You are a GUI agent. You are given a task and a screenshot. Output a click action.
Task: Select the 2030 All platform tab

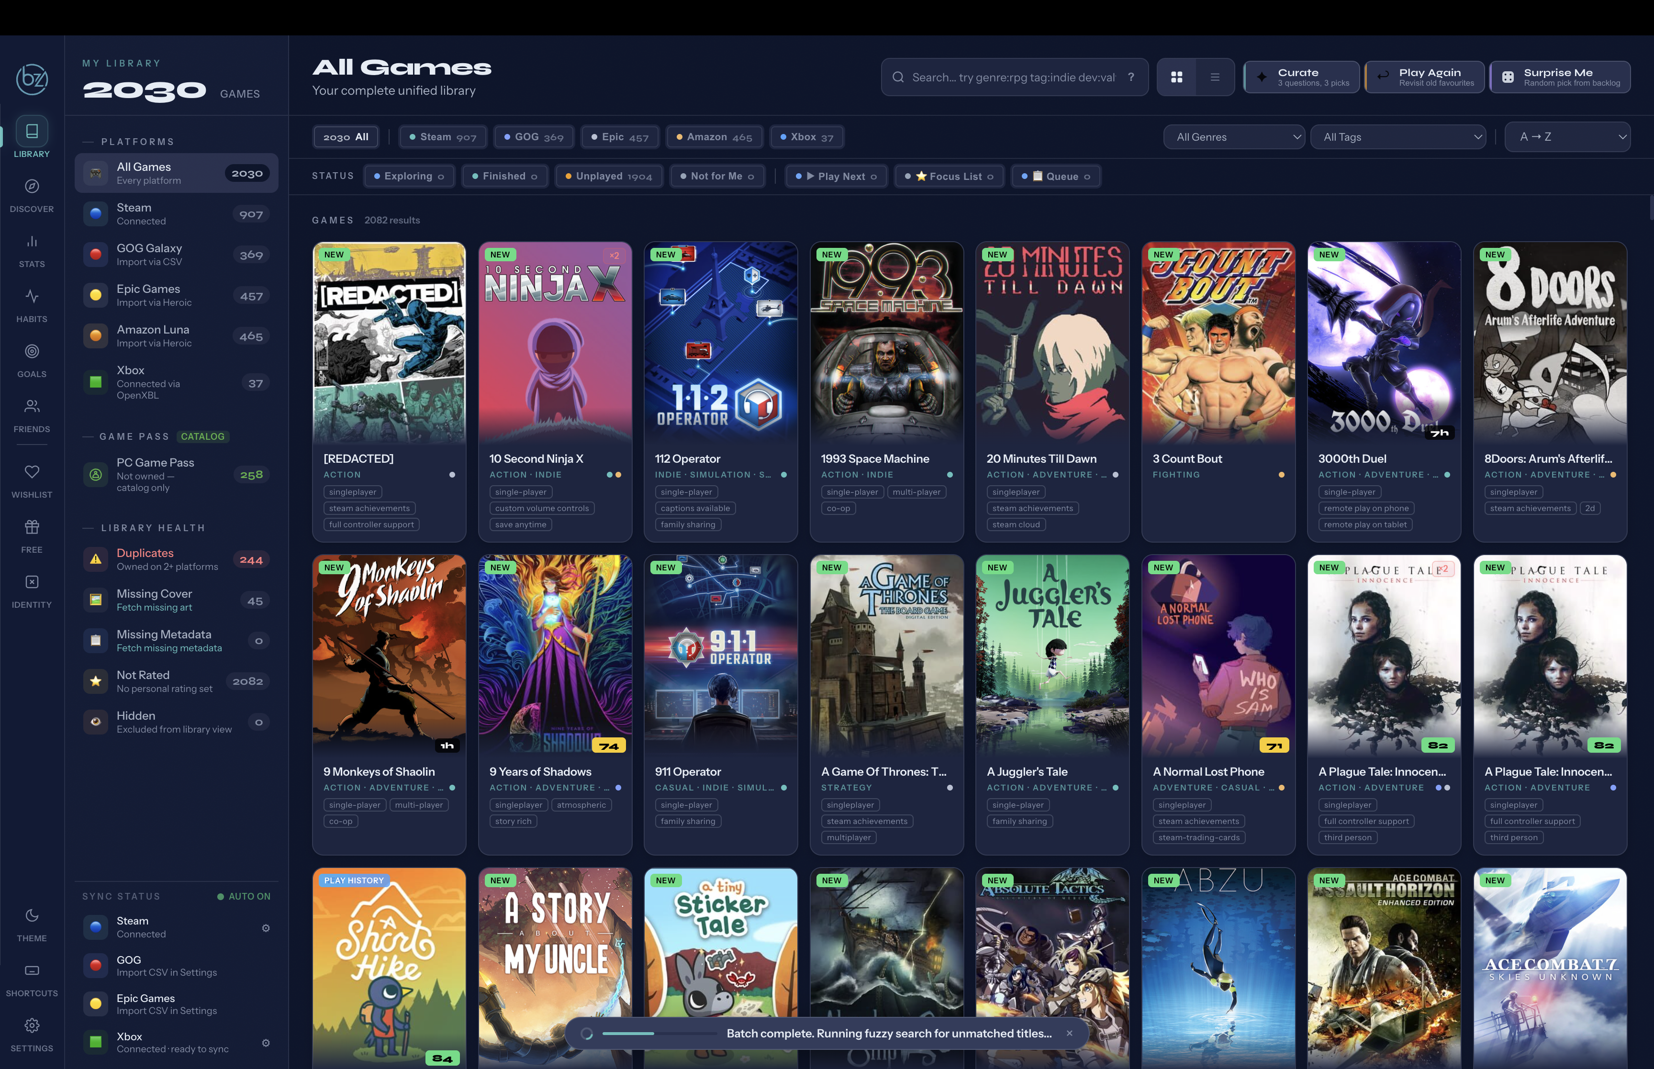(x=346, y=137)
